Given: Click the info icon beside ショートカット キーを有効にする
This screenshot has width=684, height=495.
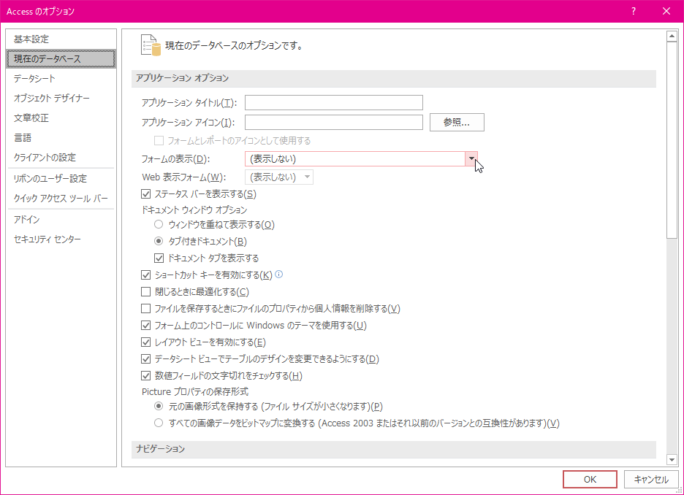Looking at the screenshot, I should [279, 274].
